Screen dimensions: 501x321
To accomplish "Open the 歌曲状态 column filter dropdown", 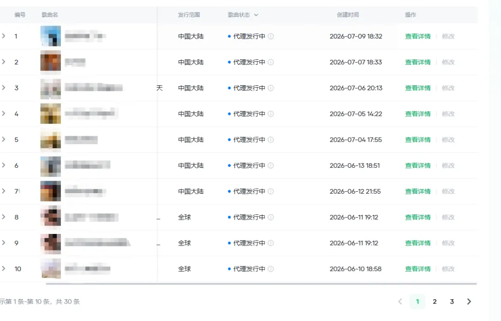I will [256, 15].
